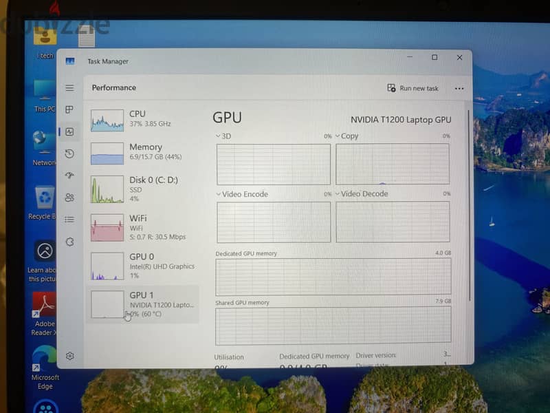Minimize the Task Manager window

409,57
